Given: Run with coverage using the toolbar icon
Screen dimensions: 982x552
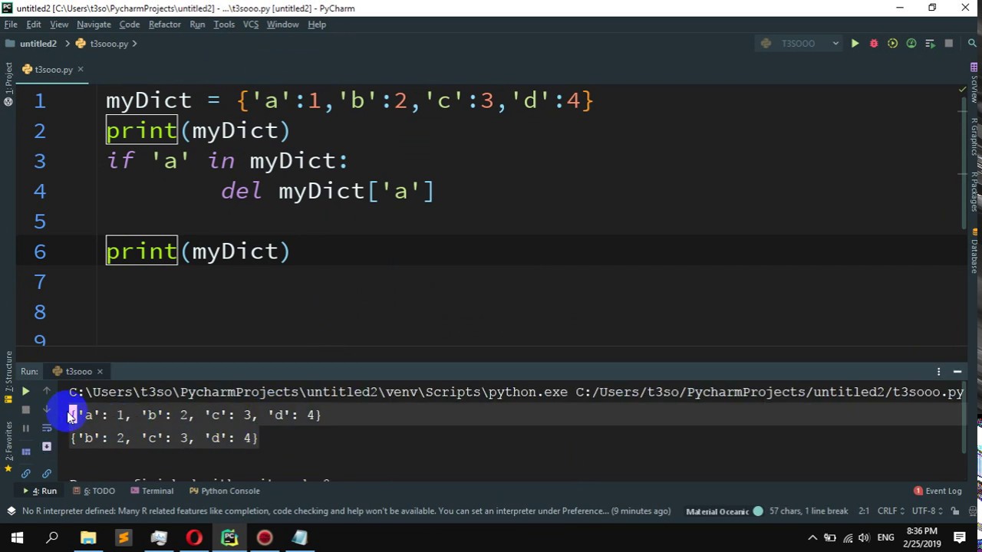Looking at the screenshot, I should 892,44.
